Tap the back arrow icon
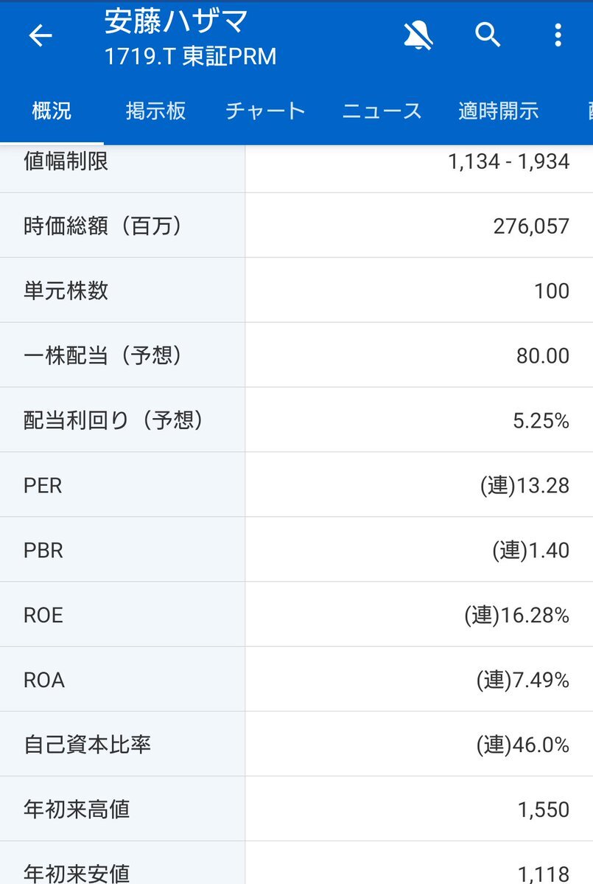 (x=41, y=35)
